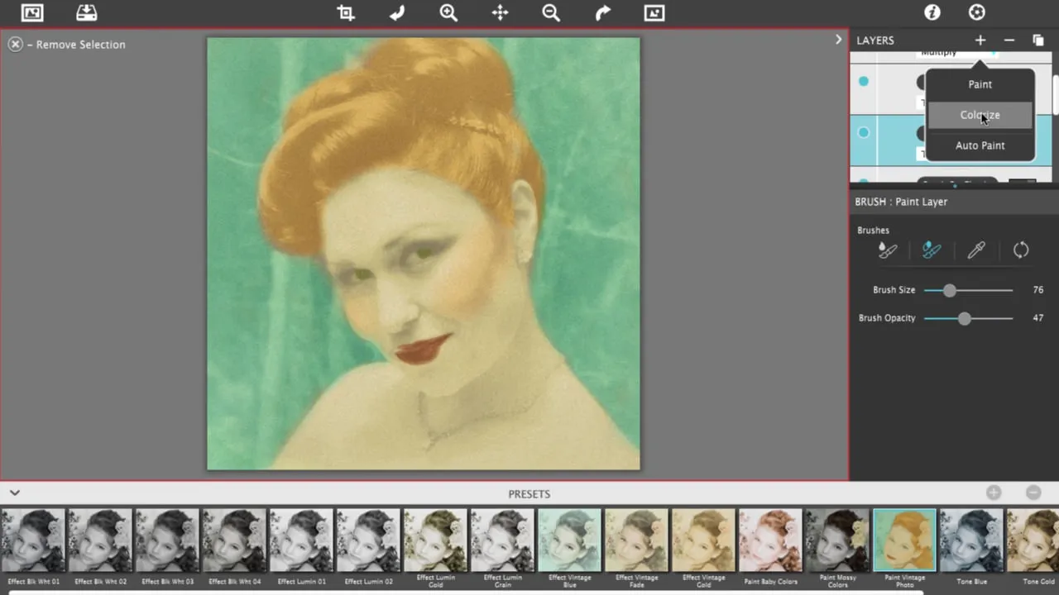Select the active blue paint brush toggle
The height and width of the screenshot is (595, 1059).
(x=932, y=250)
